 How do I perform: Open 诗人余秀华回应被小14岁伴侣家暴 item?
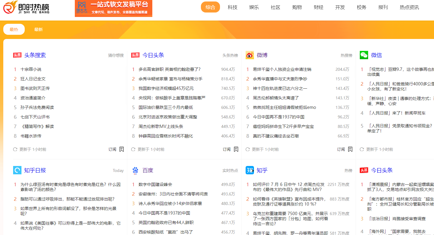pos(170,203)
